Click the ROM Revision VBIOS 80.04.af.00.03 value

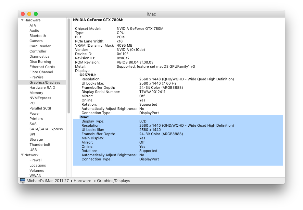click(135, 62)
